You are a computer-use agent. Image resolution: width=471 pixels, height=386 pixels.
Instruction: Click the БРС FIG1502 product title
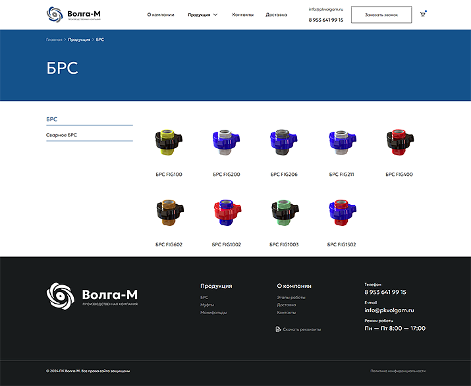341,244
